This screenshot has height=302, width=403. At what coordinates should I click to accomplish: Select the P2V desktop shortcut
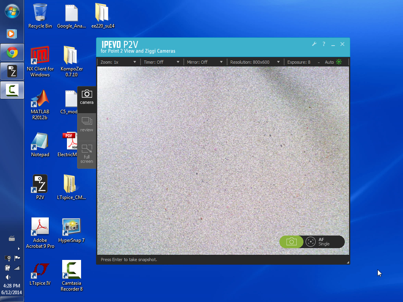(x=40, y=188)
